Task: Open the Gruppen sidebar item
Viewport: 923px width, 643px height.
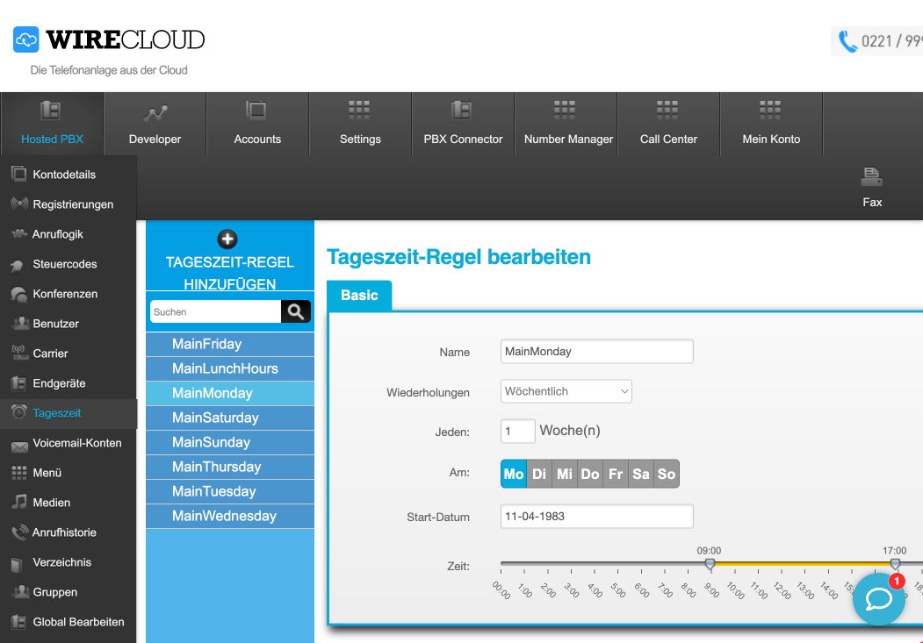Action: click(69, 592)
